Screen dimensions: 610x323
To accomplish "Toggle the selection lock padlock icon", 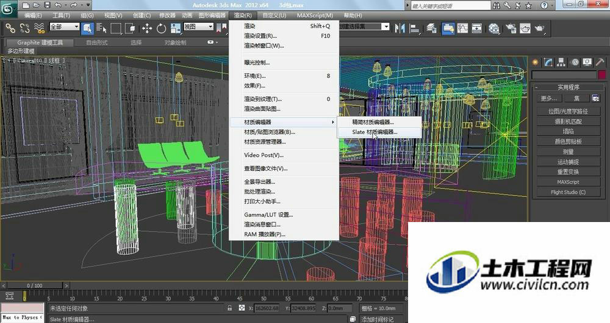I will [x=230, y=308].
